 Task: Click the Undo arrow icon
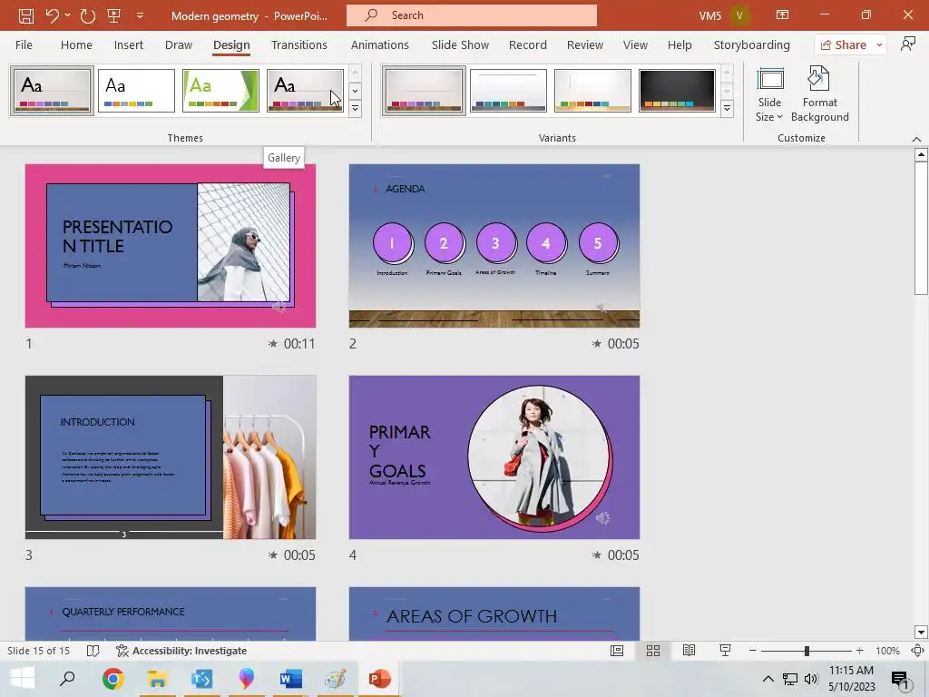click(x=52, y=15)
